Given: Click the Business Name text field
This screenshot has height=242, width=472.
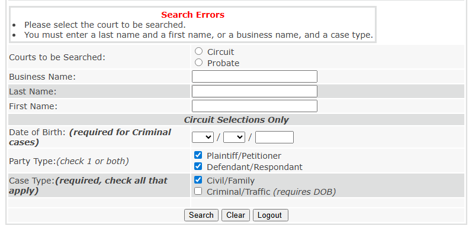Looking at the screenshot, I should coord(255,77).
